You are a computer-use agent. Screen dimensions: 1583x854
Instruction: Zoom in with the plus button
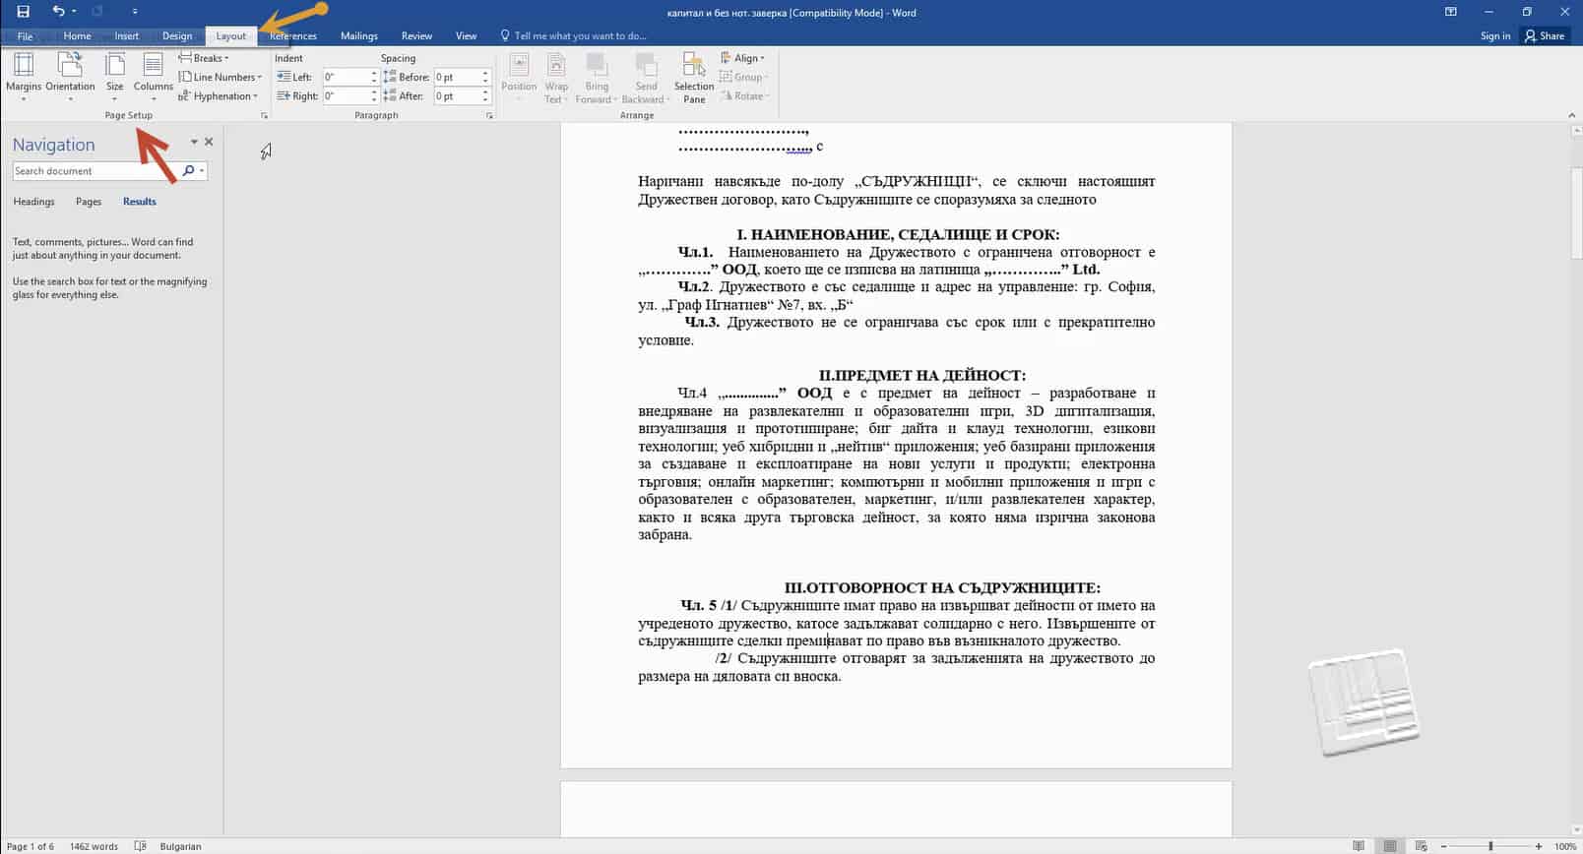pyautogui.click(x=1539, y=846)
